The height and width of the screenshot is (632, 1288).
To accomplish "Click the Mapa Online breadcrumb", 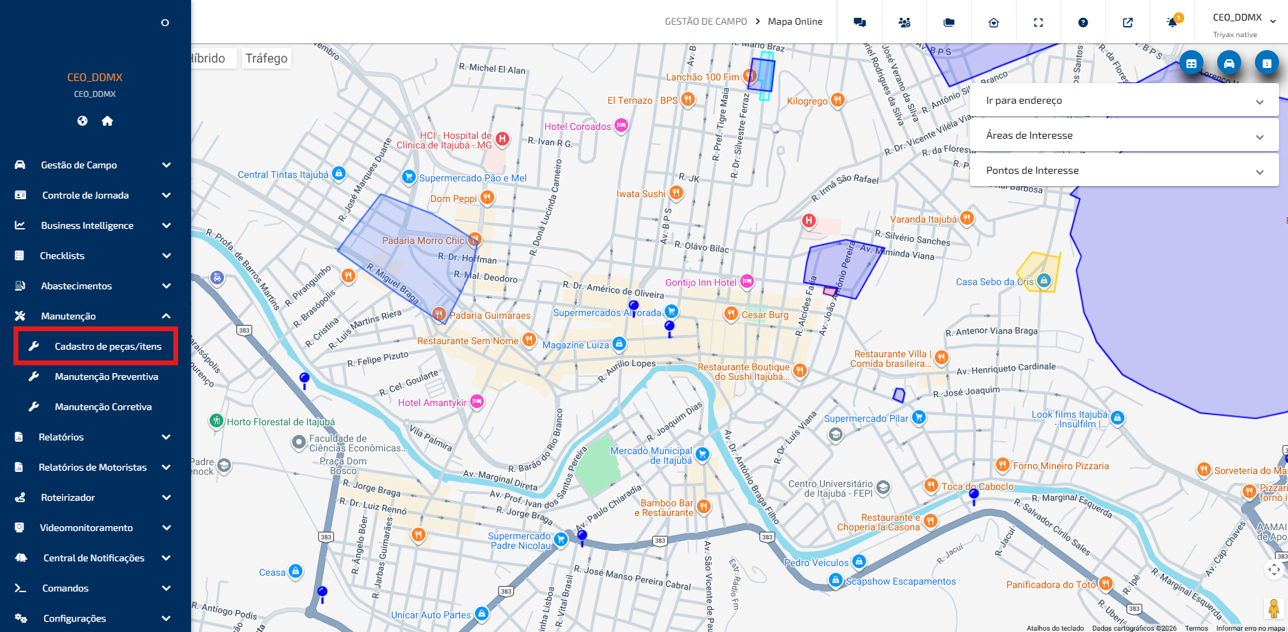I will point(795,22).
